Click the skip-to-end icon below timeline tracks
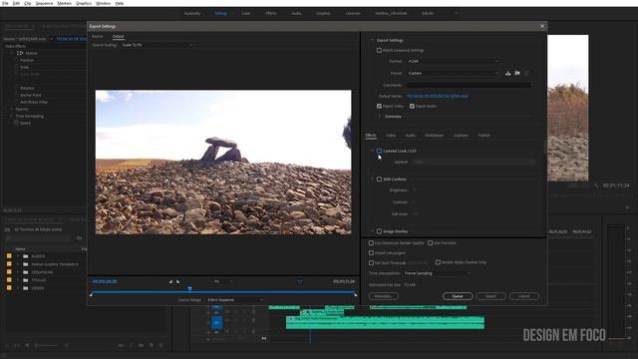The height and width of the screenshot is (359, 638). click(x=263, y=338)
